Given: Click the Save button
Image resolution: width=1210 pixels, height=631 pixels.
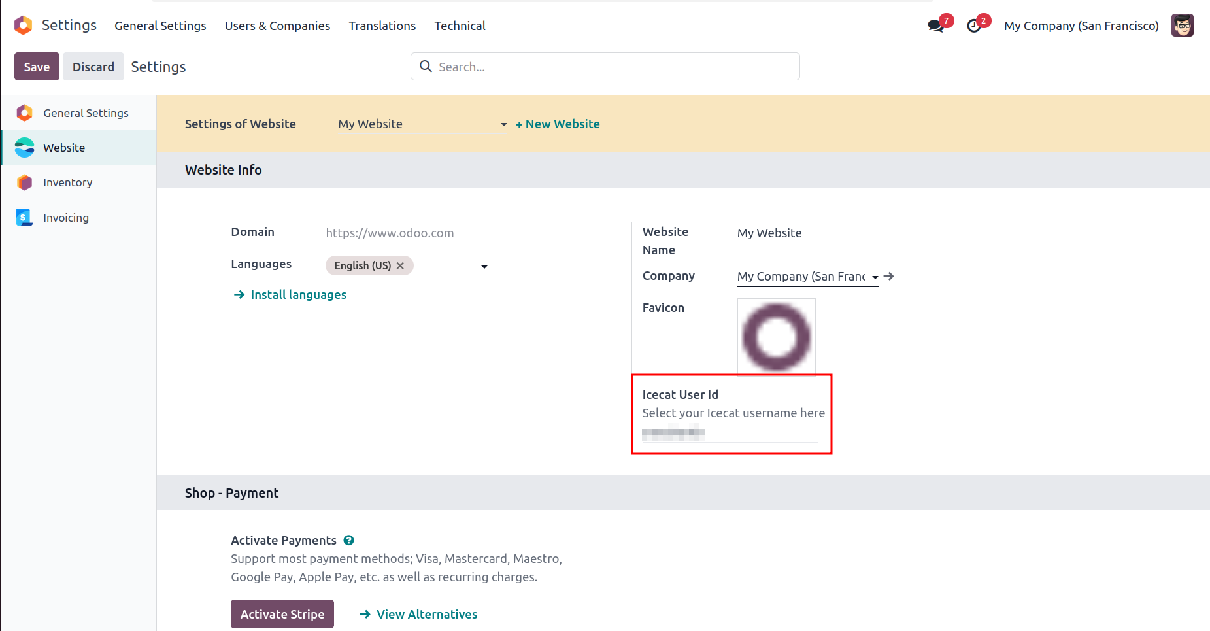Looking at the screenshot, I should tap(37, 67).
